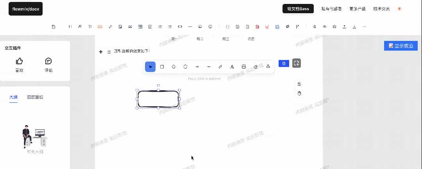Insert a link with the chain icon
Viewport: 422px width, 169px height.
(x=110, y=26)
